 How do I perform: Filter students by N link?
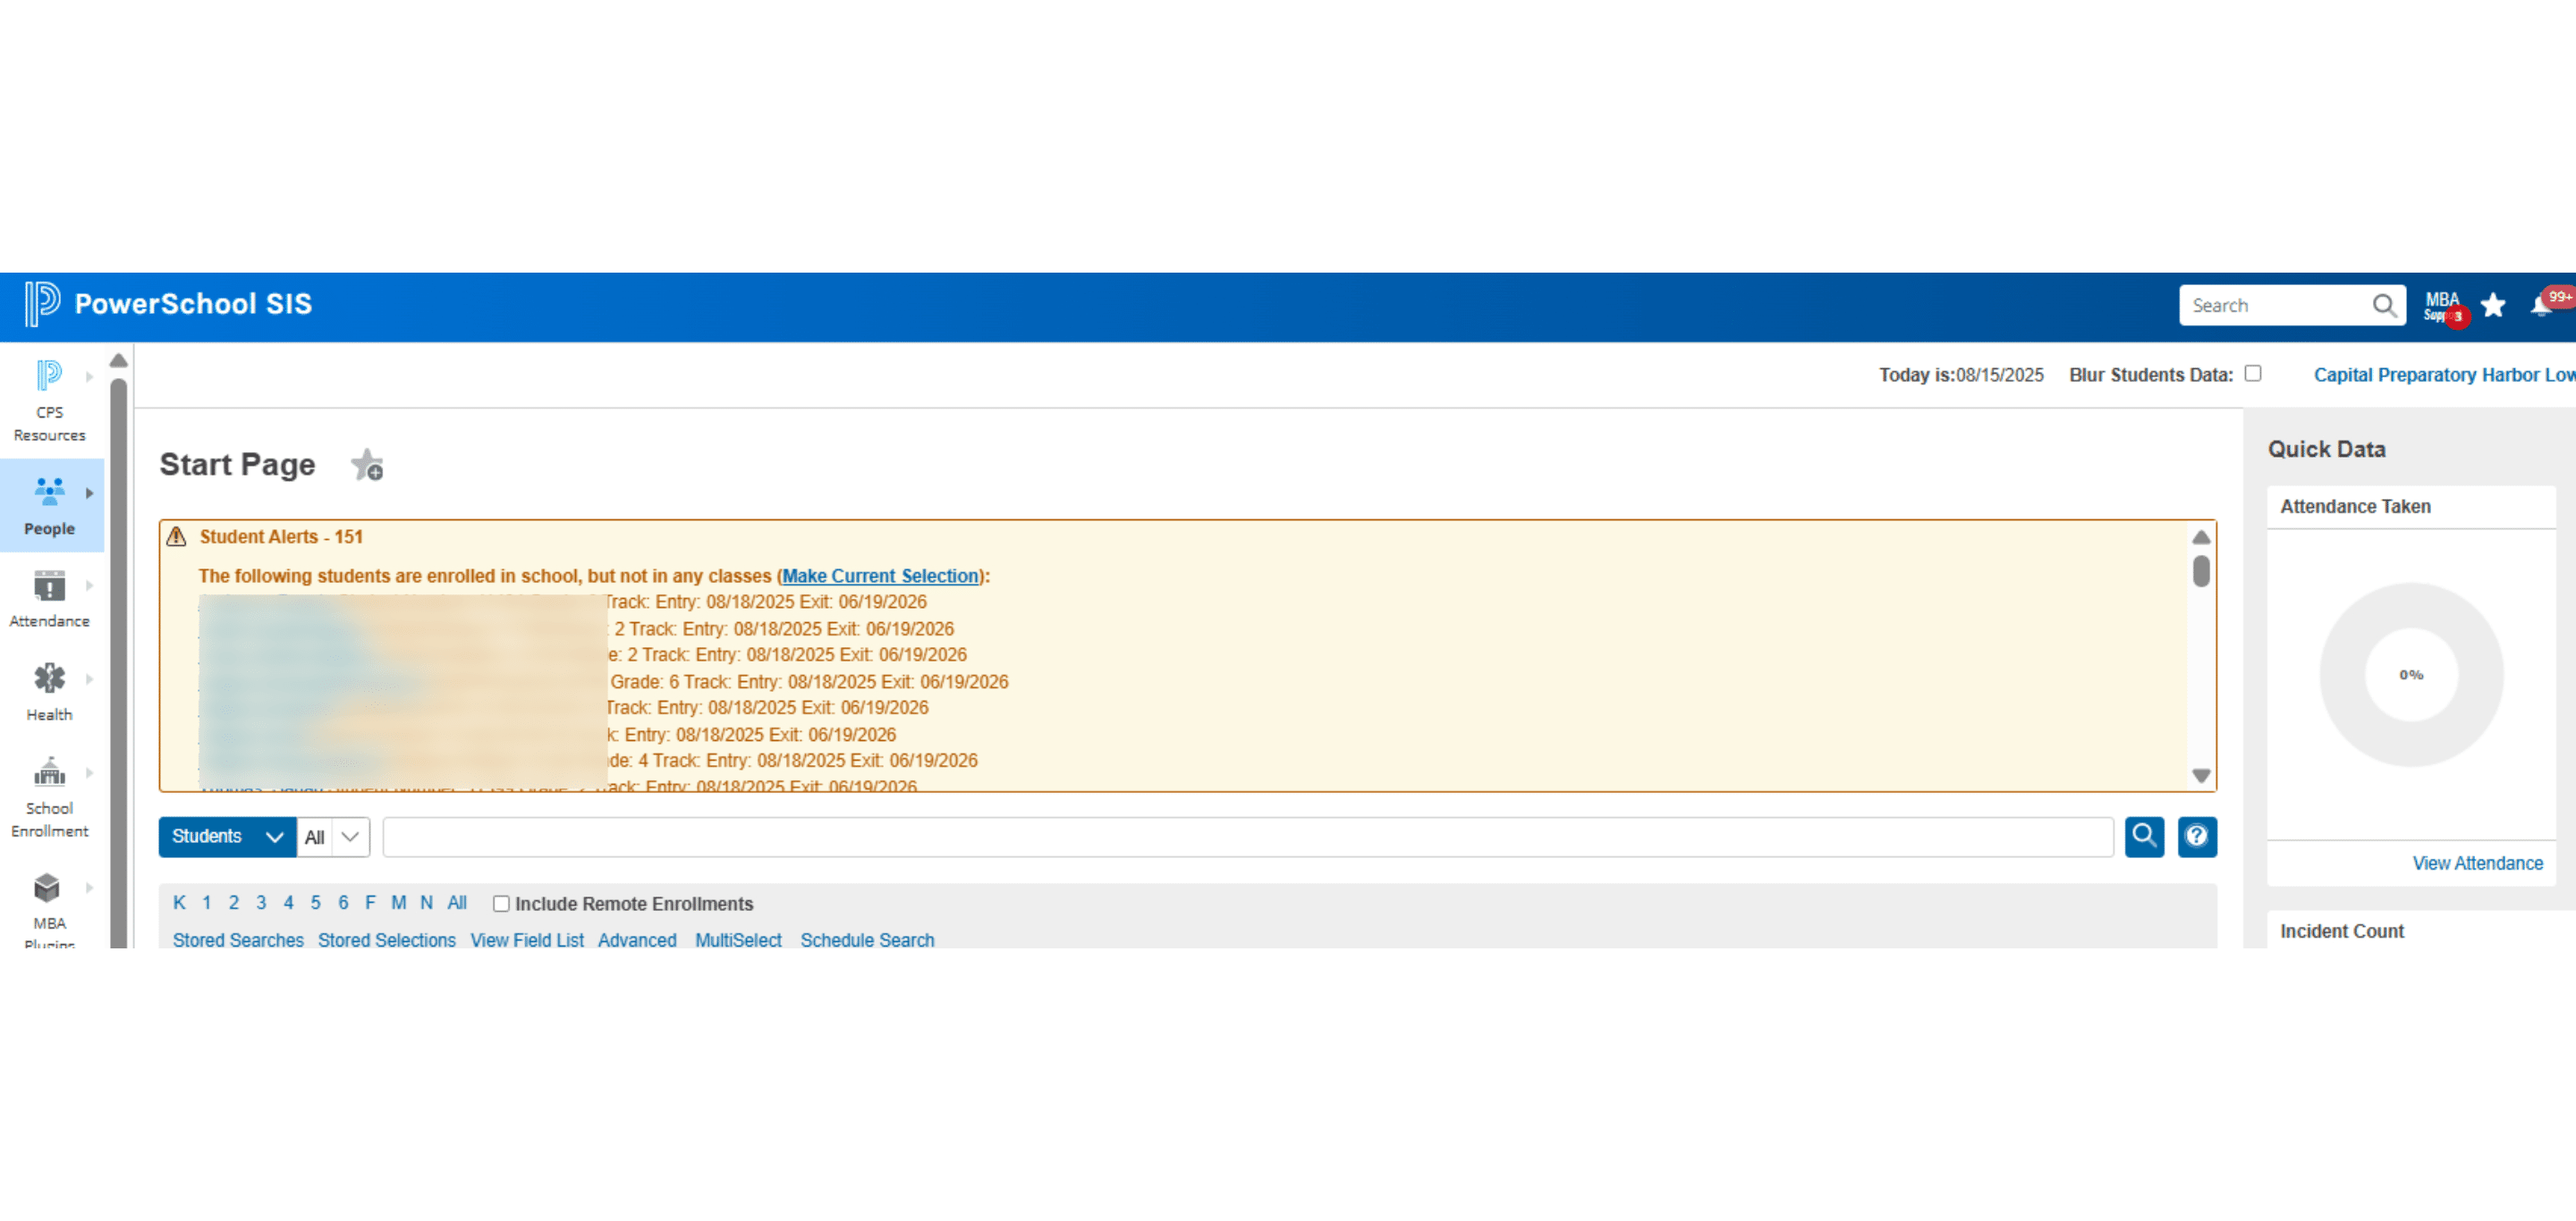[426, 904]
